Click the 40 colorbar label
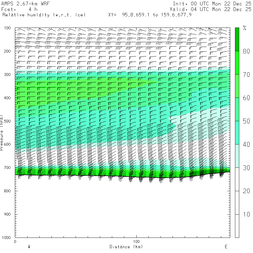Viewport: 253px width, 253px height. pos(246,144)
